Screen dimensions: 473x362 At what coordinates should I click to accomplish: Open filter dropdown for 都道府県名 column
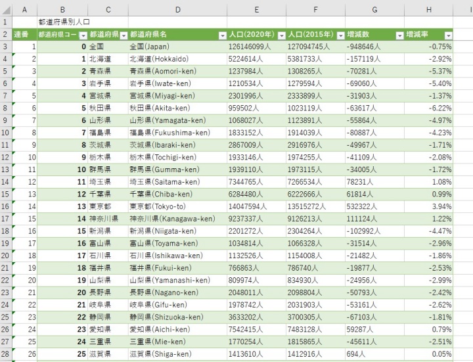coord(222,35)
